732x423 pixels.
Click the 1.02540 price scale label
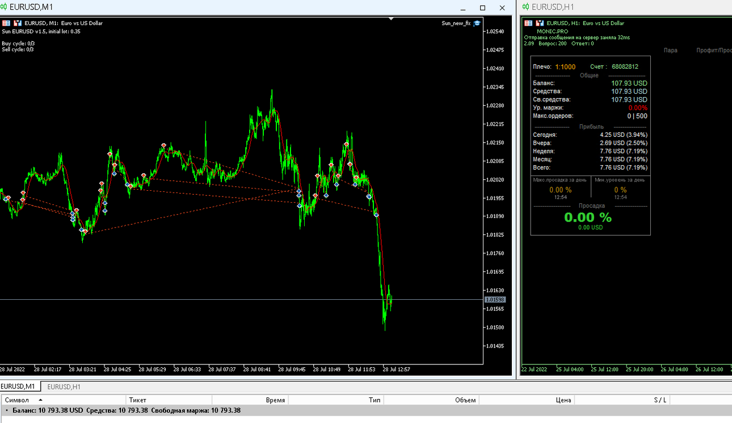click(x=496, y=31)
